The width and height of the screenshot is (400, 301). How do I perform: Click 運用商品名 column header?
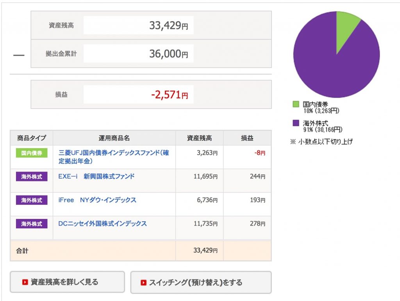point(114,138)
